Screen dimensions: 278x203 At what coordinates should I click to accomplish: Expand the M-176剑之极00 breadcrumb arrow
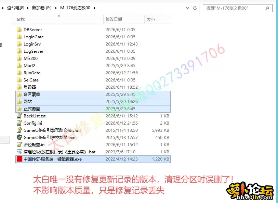[94, 8]
